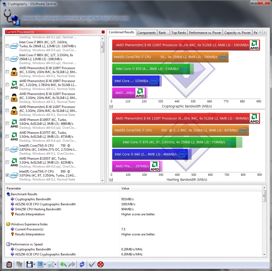Switch to the Combined Results tab
Screen dimensions: 272x271
[x=121, y=32]
